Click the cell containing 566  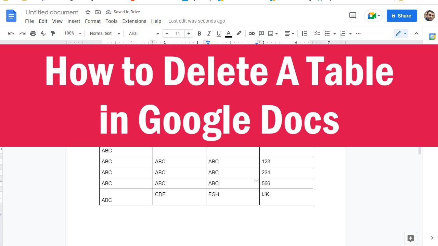tap(286, 183)
